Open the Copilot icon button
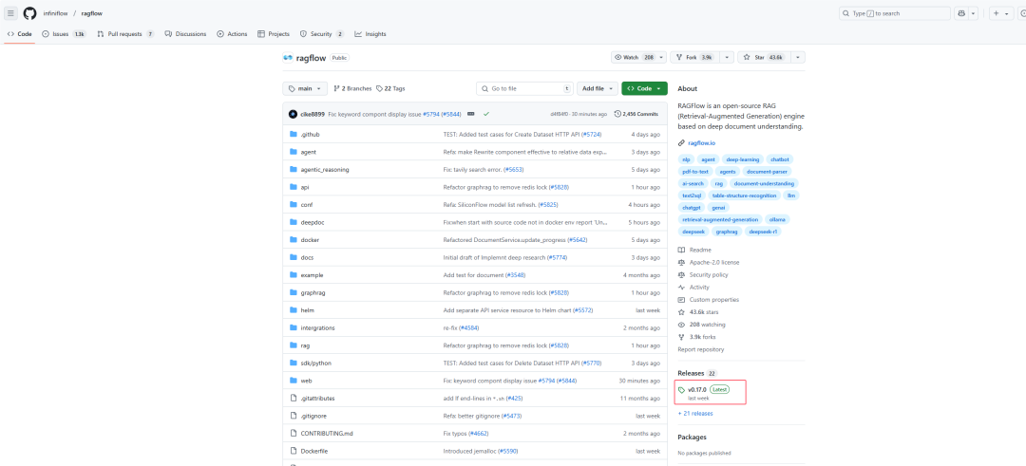1026x466 pixels. tap(961, 13)
